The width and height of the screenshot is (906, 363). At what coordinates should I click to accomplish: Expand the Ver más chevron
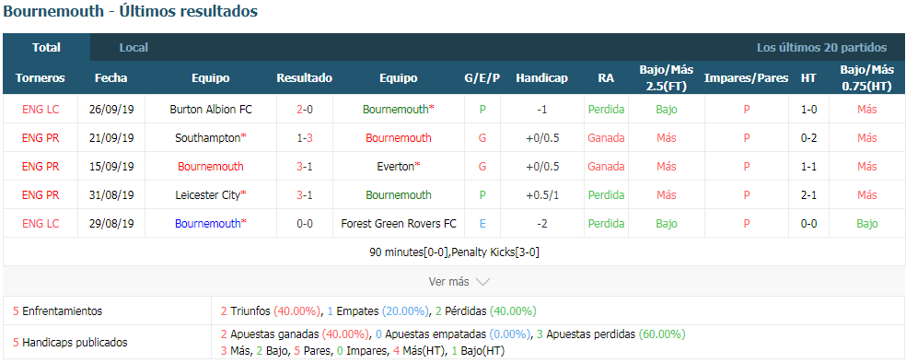click(x=482, y=282)
